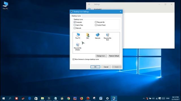
Task: Launch Firefox from taskbar
Action: (81, 98)
